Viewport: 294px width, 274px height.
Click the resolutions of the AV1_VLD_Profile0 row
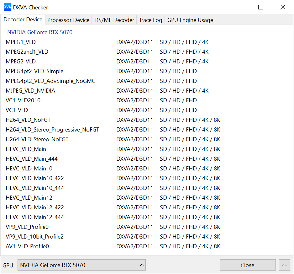click(190, 247)
